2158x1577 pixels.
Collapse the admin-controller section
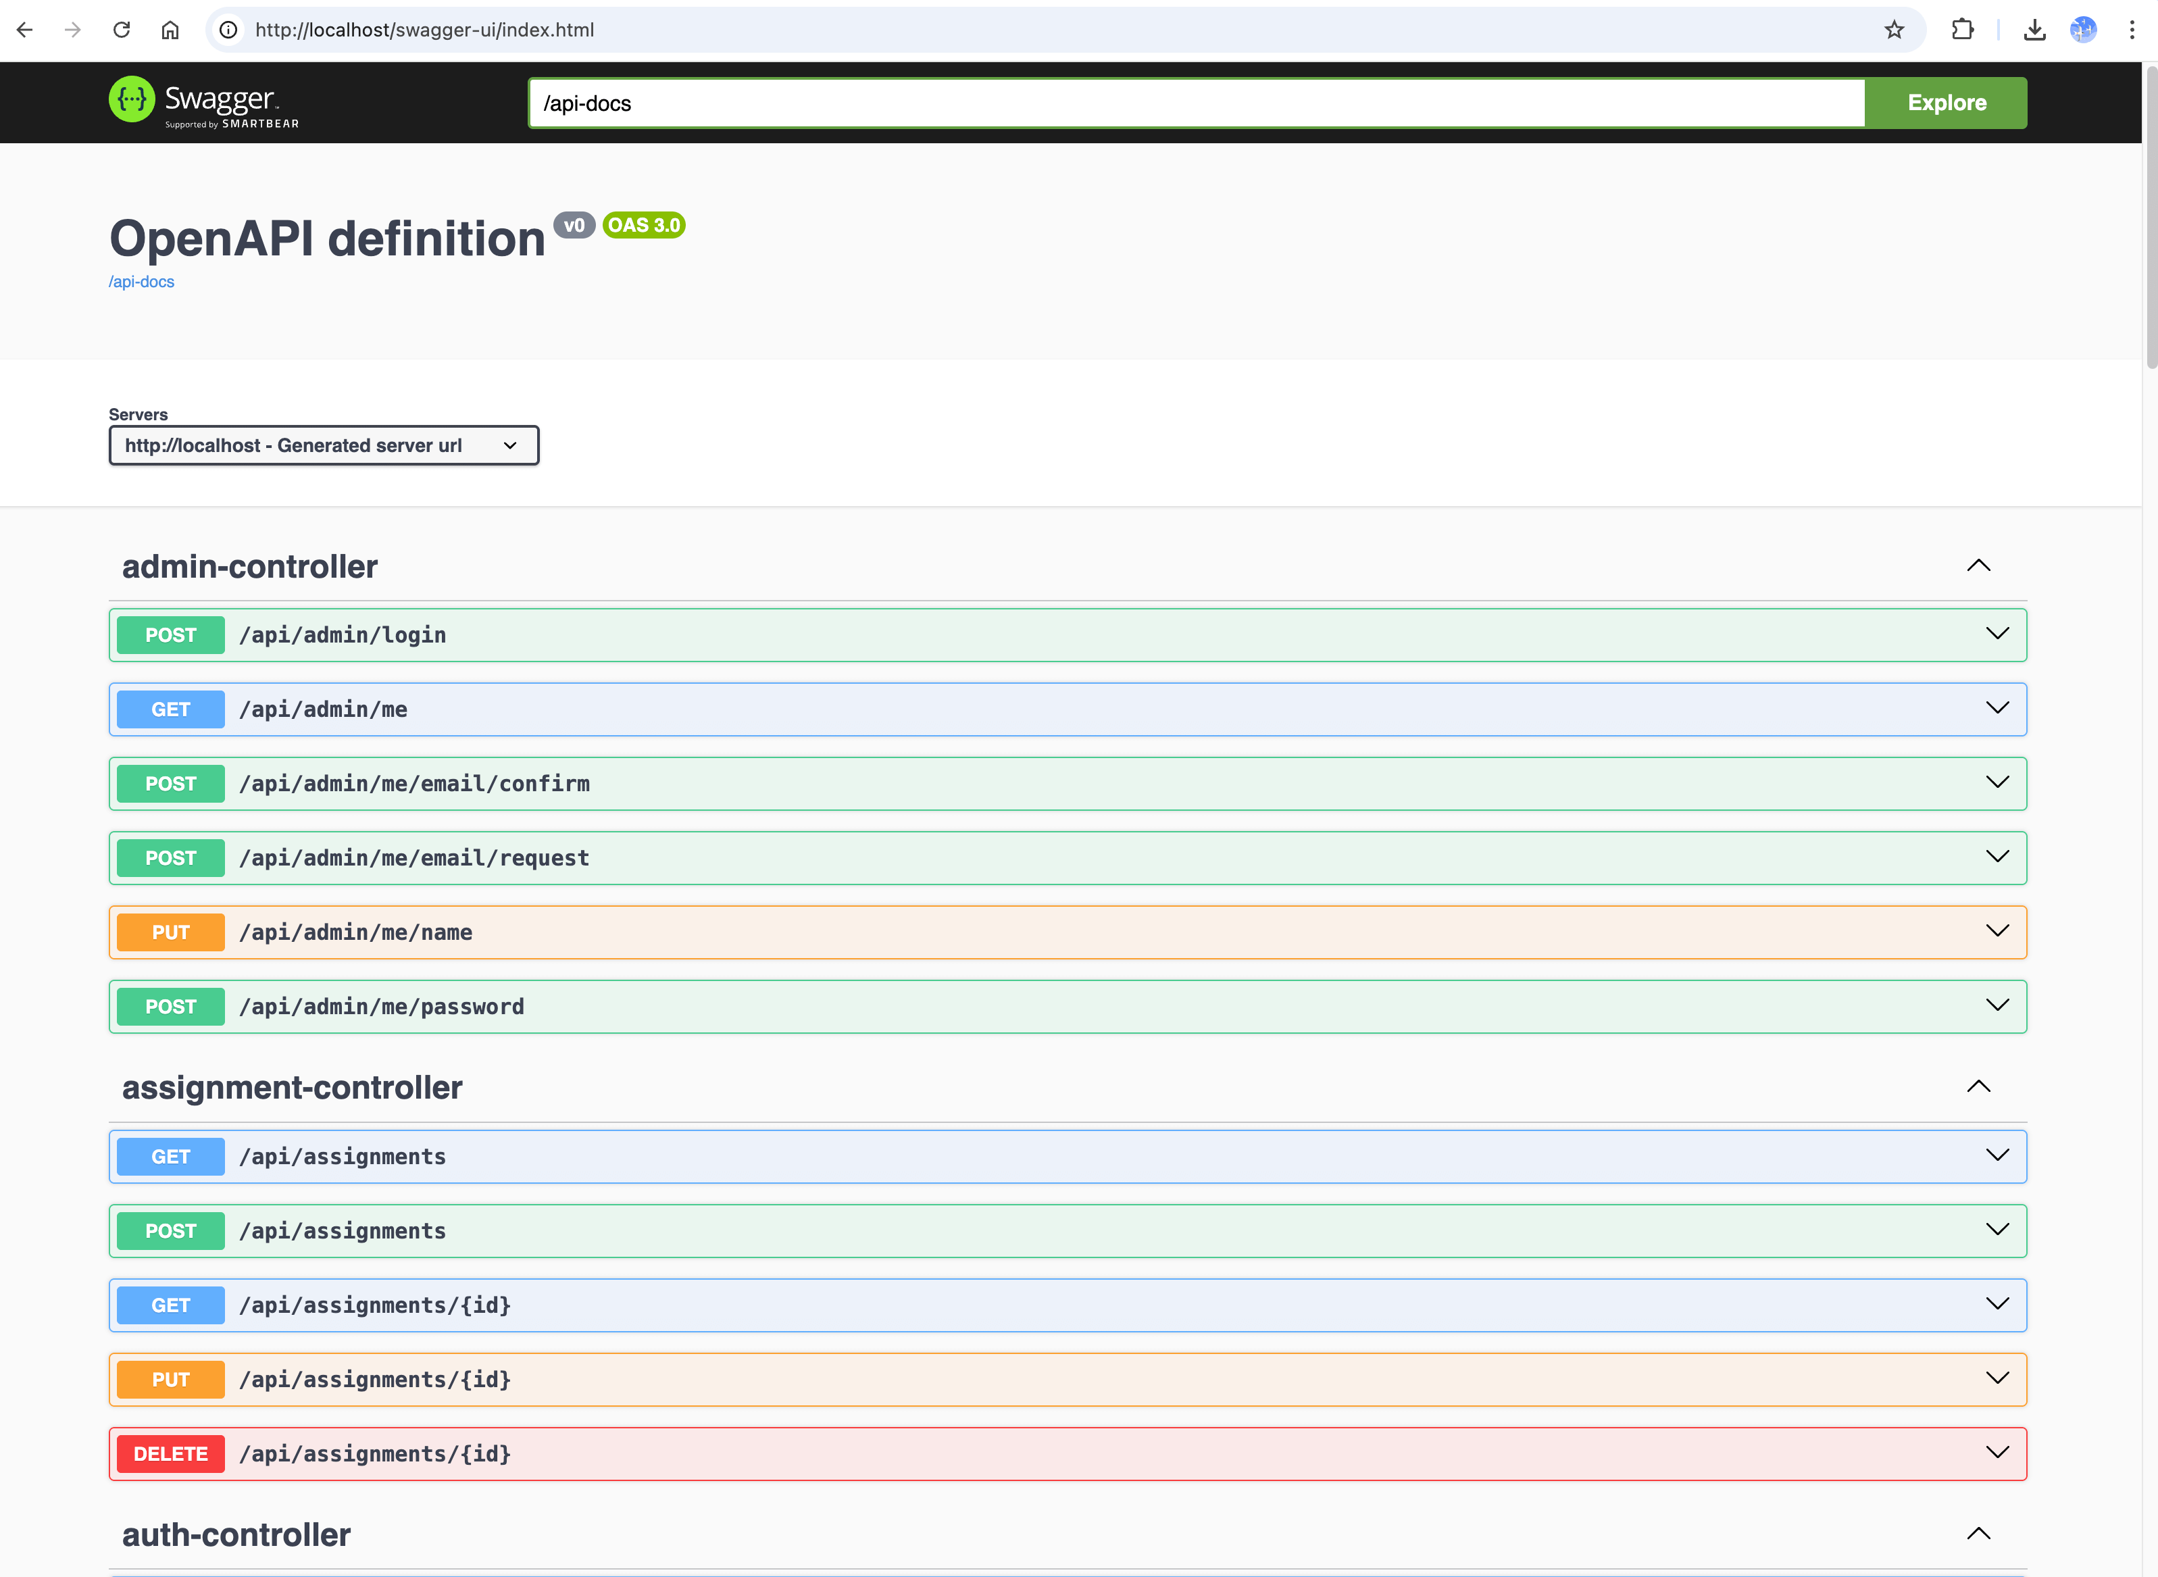pos(1978,565)
